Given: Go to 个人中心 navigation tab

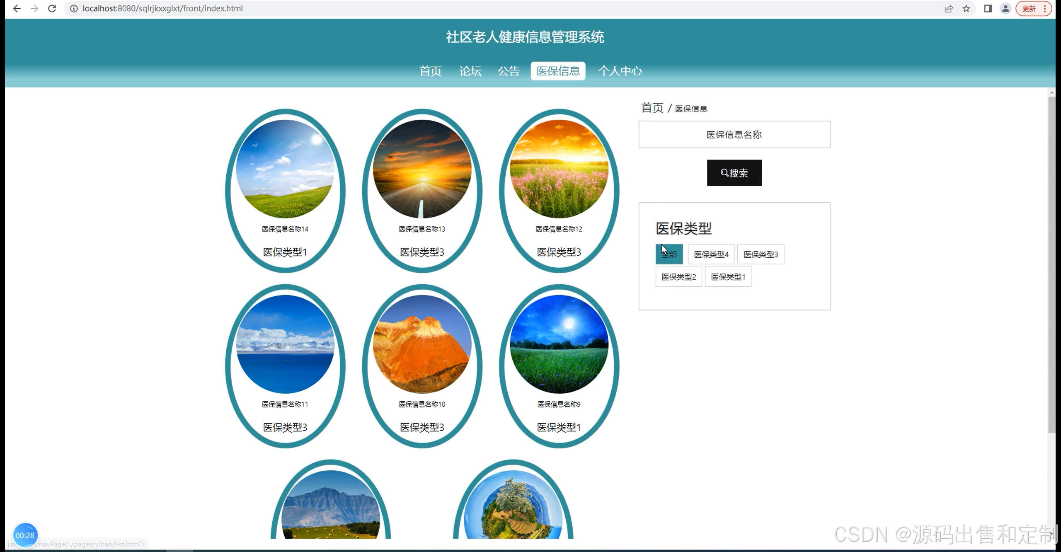Looking at the screenshot, I should (620, 71).
